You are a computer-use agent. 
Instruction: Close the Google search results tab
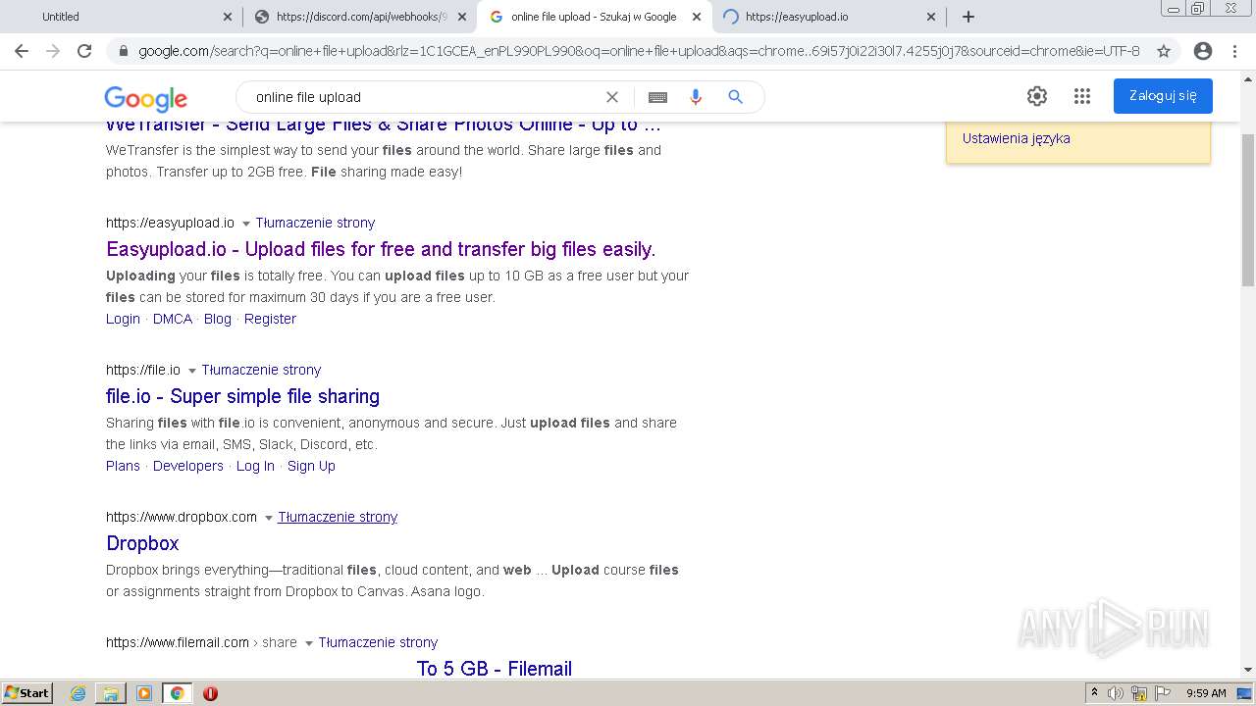697,17
